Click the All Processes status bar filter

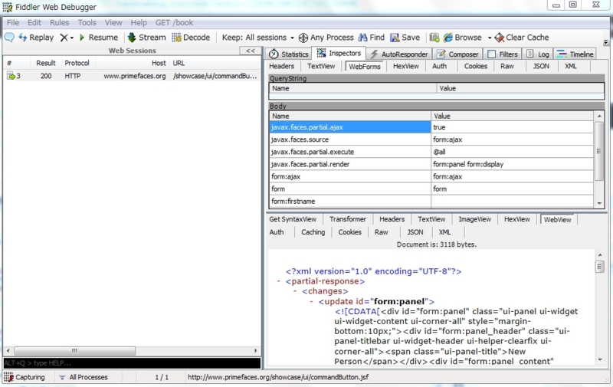[84, 377]
